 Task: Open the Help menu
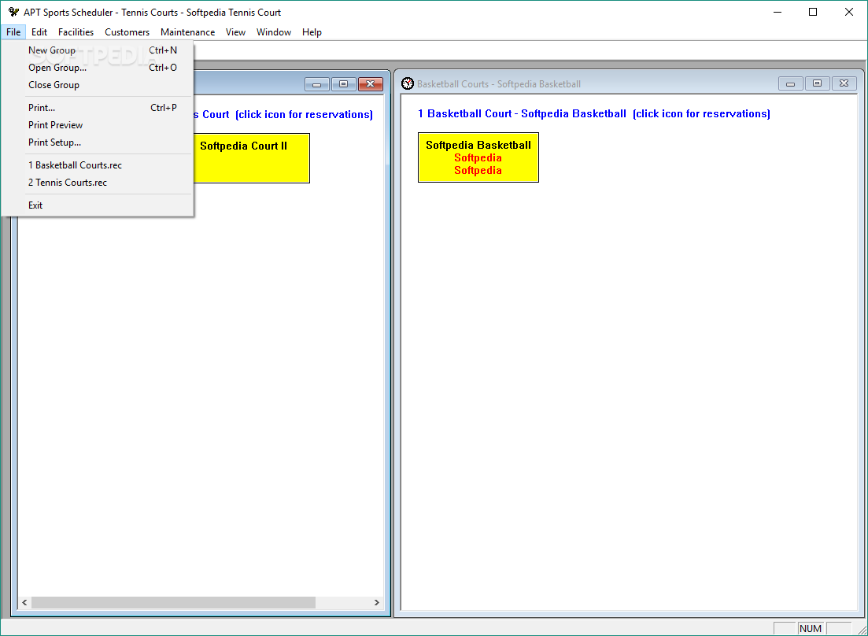point(312,32)
